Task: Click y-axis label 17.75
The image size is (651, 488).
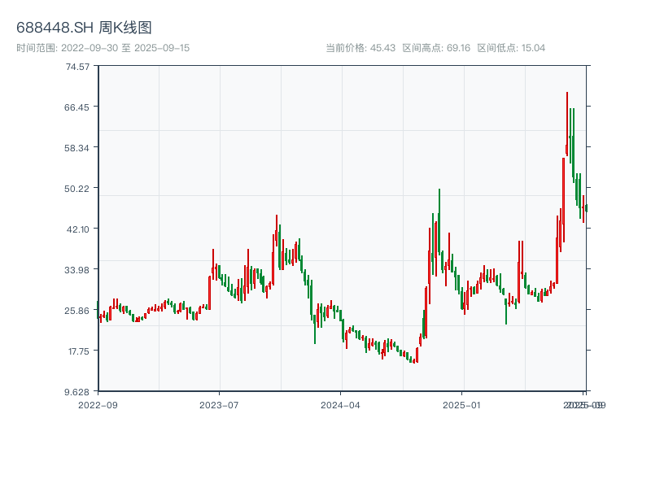Action: pyautogui.click(x=79, y=351)
